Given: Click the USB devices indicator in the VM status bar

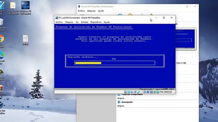Looking at the screenshot, I should click(139, 92).
